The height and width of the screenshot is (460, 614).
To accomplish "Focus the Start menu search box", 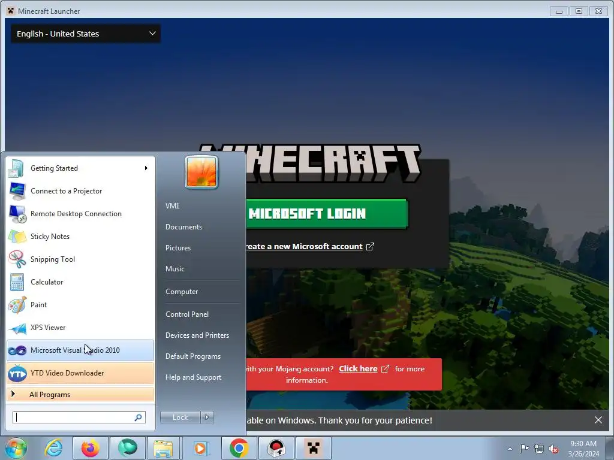I will tap(79, 417).
